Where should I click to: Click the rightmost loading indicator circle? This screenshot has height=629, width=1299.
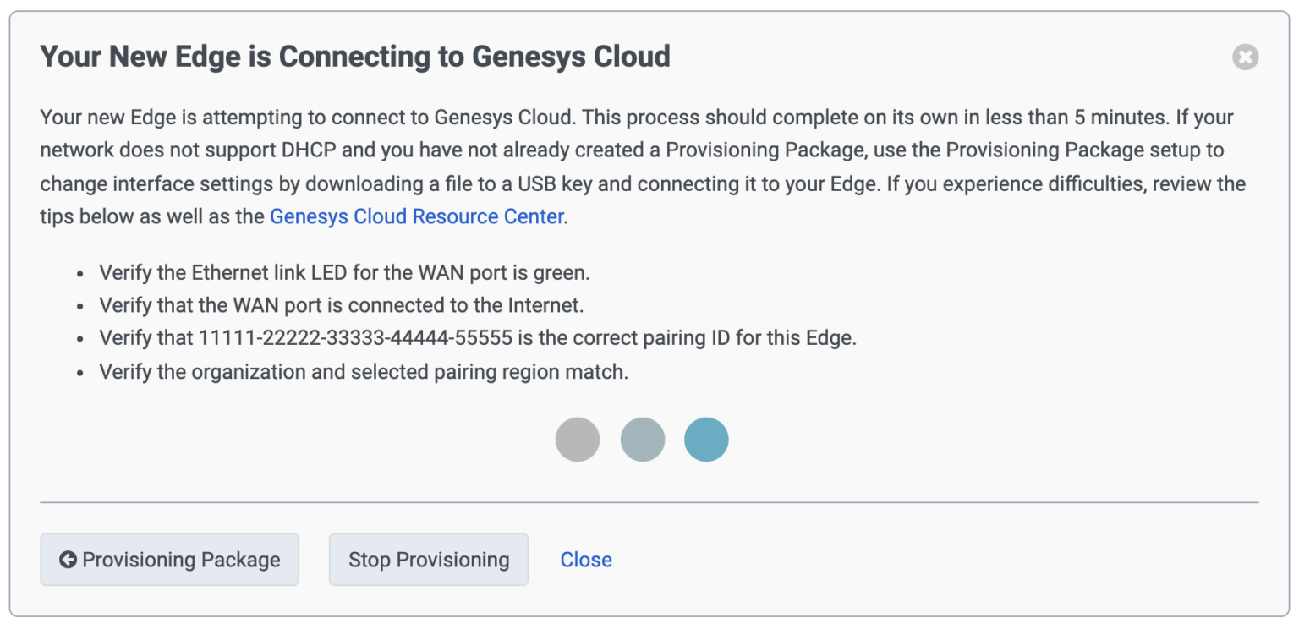706,439
